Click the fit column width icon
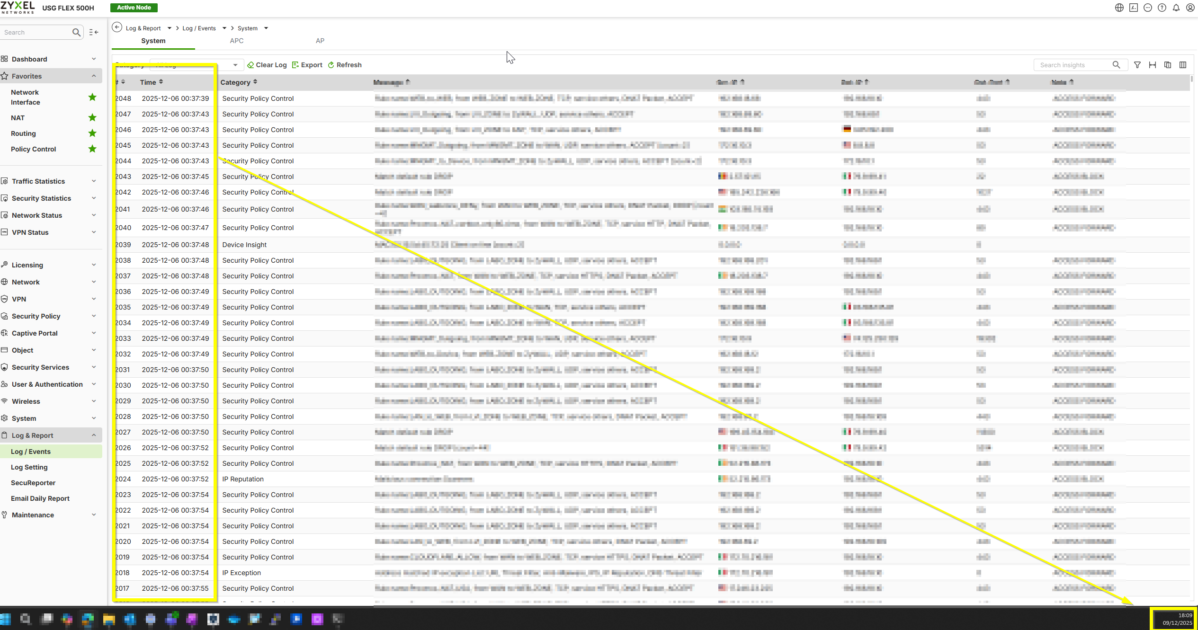 (1153, 65)
